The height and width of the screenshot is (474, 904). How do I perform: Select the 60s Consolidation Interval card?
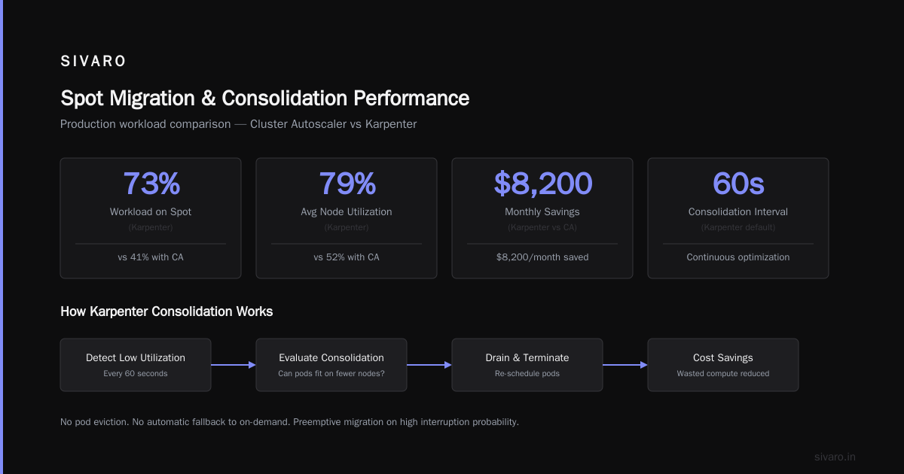pos(738,218)
